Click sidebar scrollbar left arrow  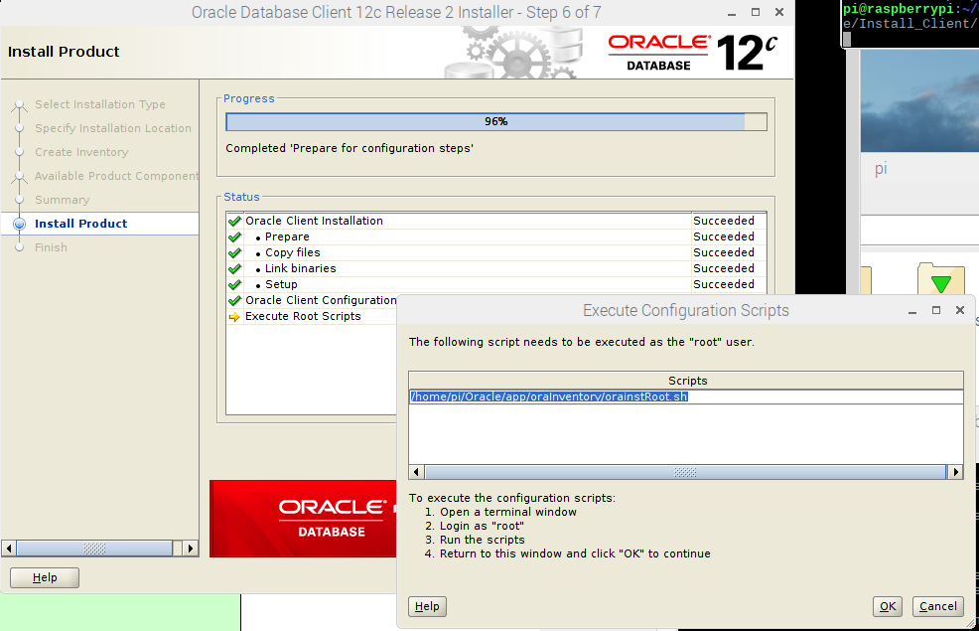tap(9, 549)
